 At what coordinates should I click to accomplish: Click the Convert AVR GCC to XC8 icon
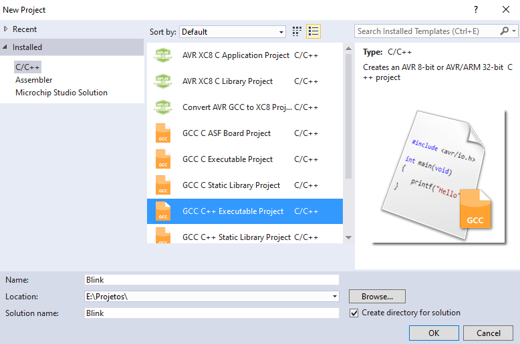163,107
